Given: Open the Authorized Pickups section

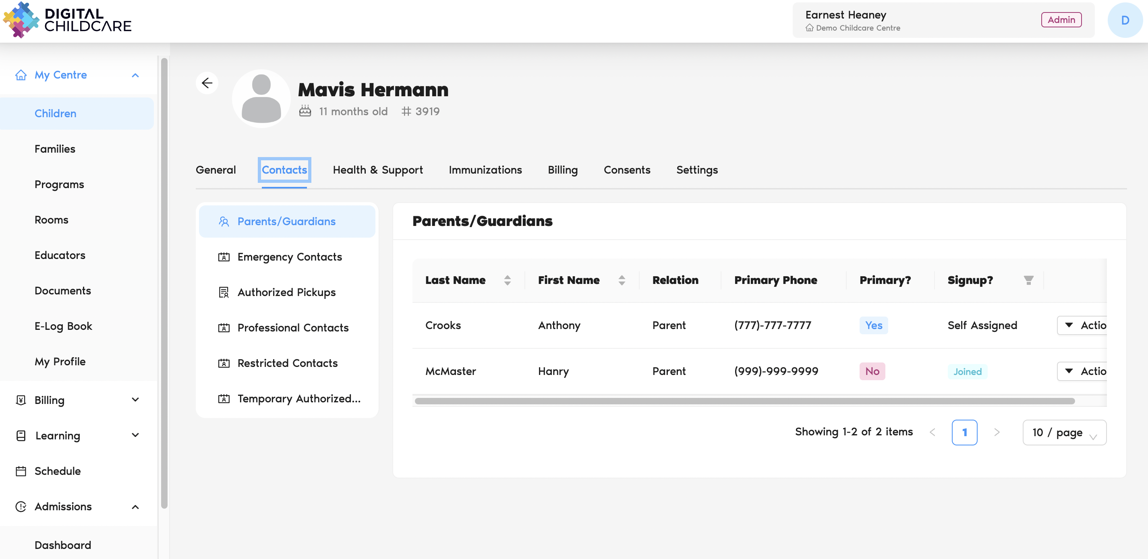Looking at the screenshot, I should [x=286, y=292].
